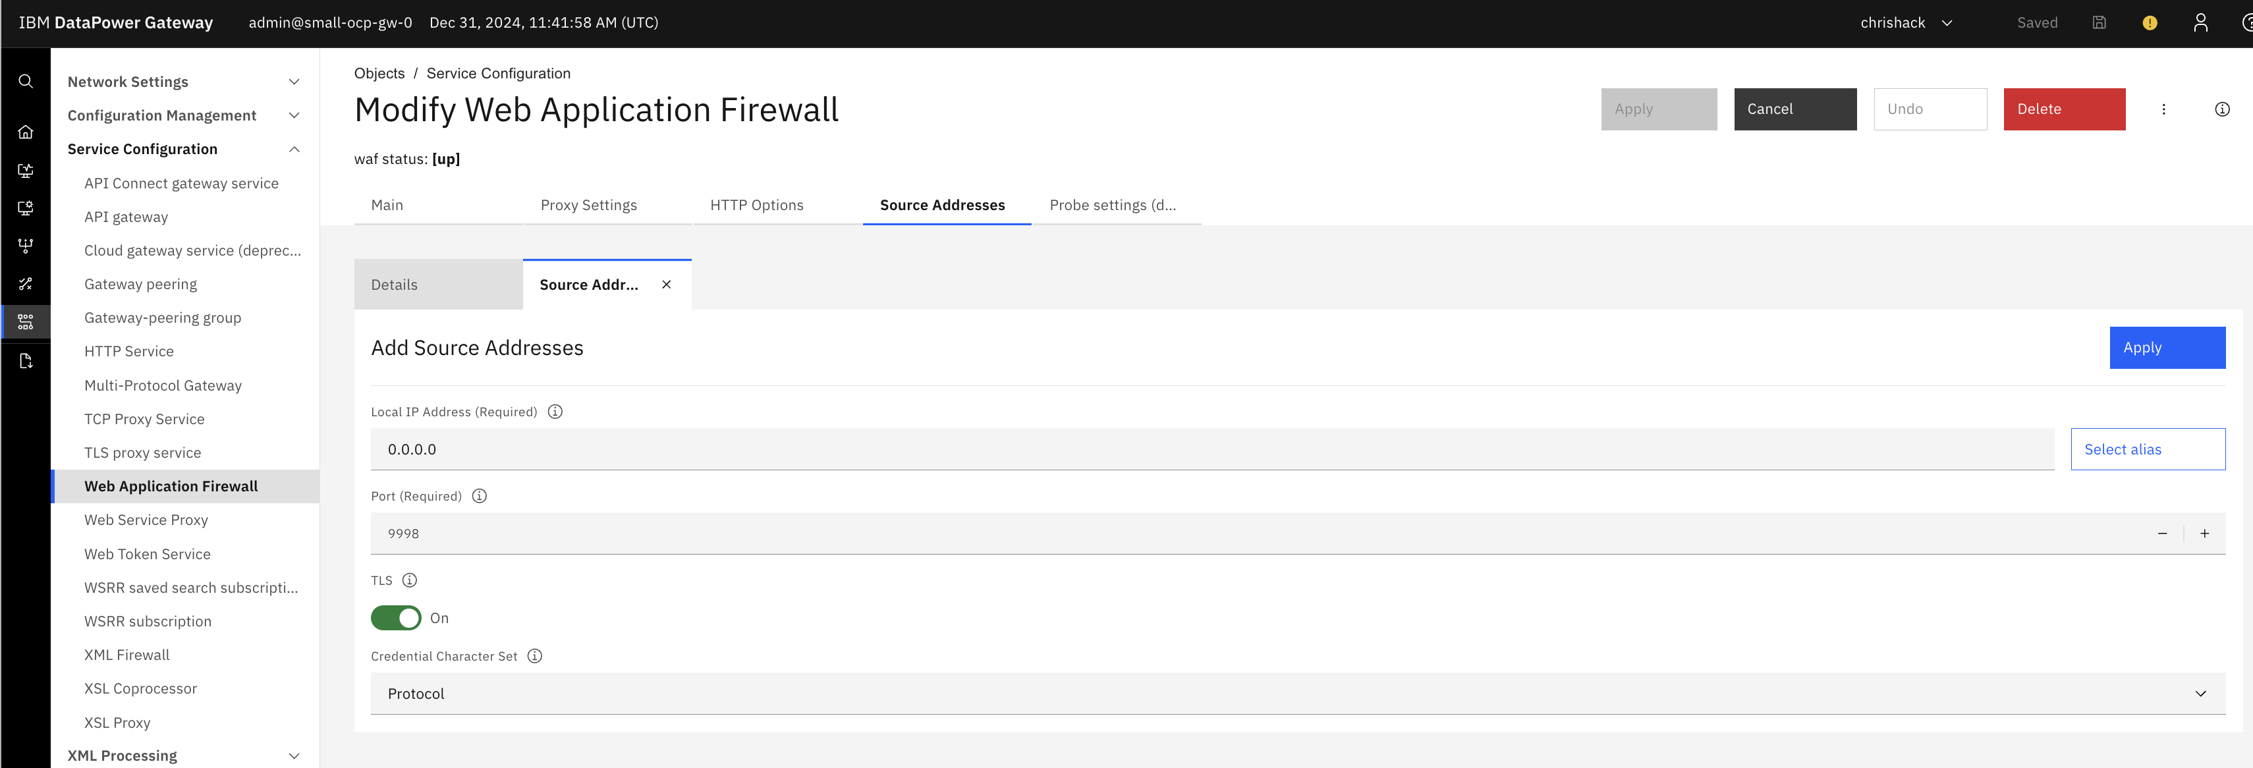The height and width of the screenshot is (768, 2253).
Task: Toggle the TLS switch off
Action: pos(395,618)
